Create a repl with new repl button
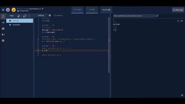 [178, 10]
